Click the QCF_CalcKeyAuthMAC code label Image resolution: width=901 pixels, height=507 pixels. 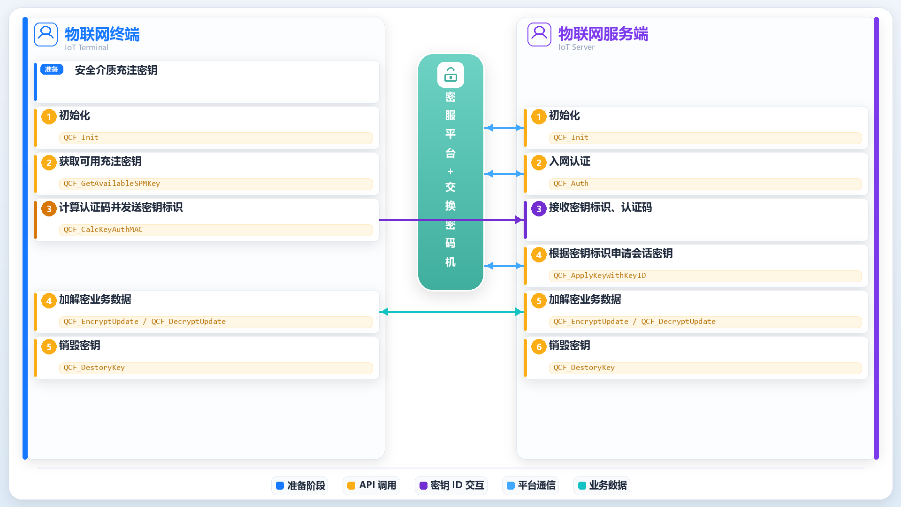216,230
